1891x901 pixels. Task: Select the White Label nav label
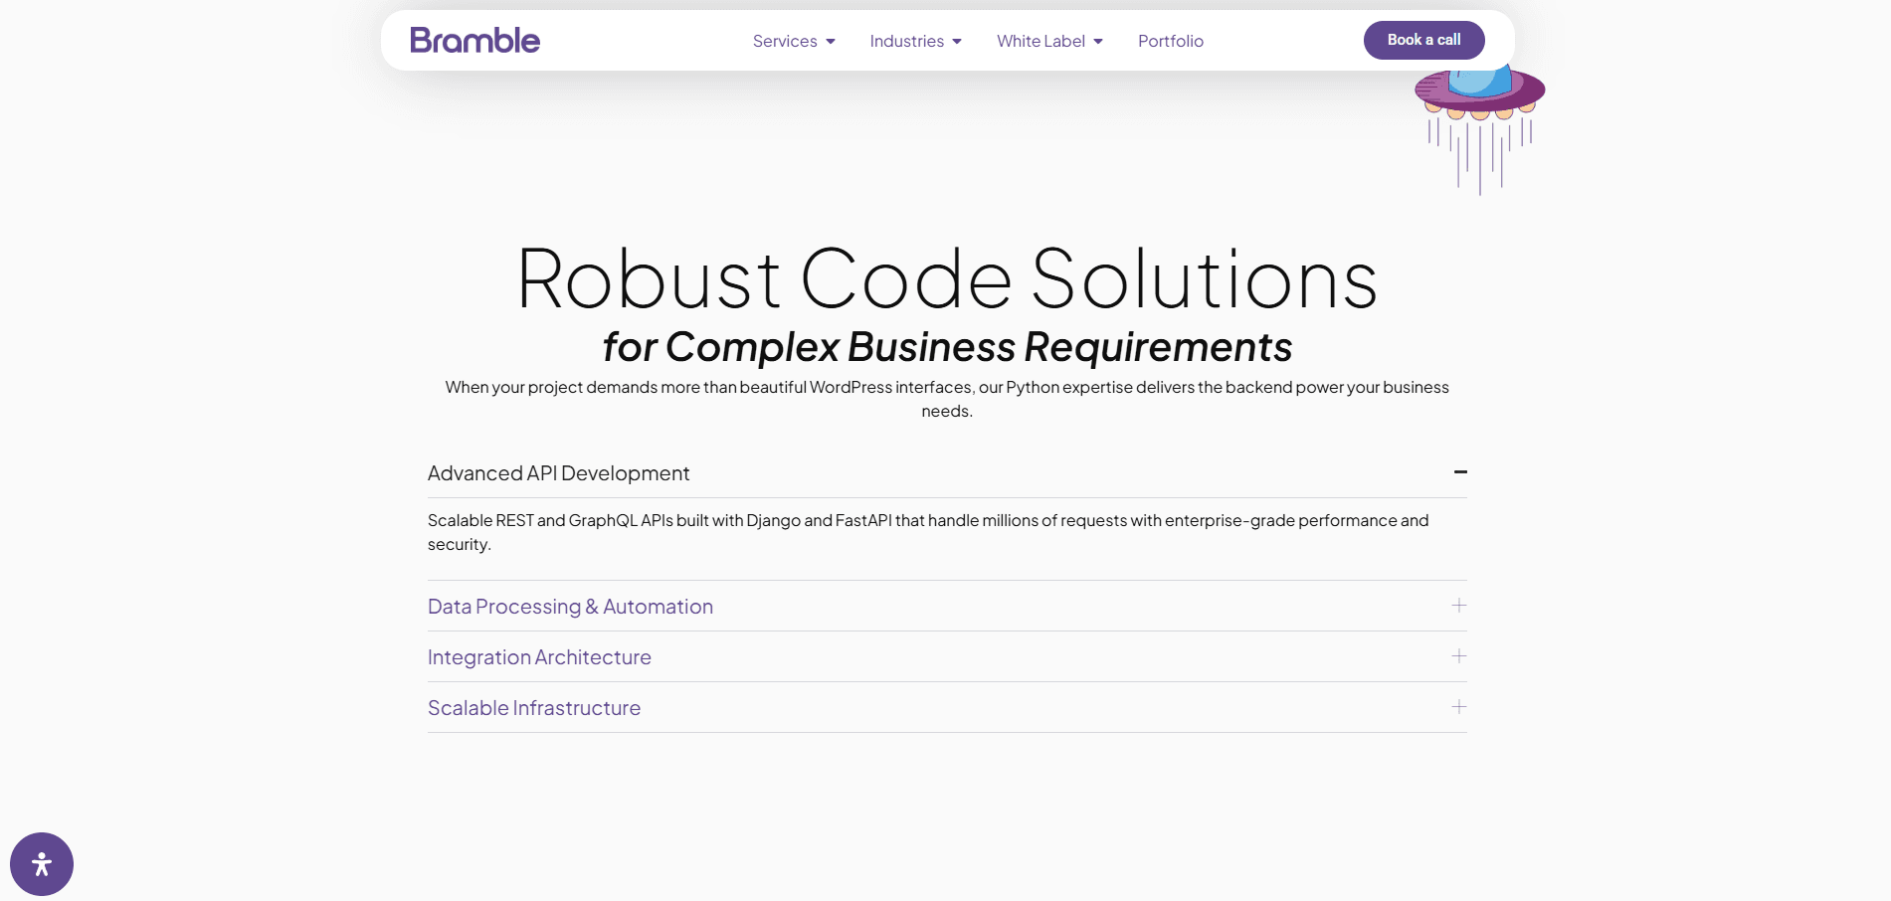tap(1040, 42)
